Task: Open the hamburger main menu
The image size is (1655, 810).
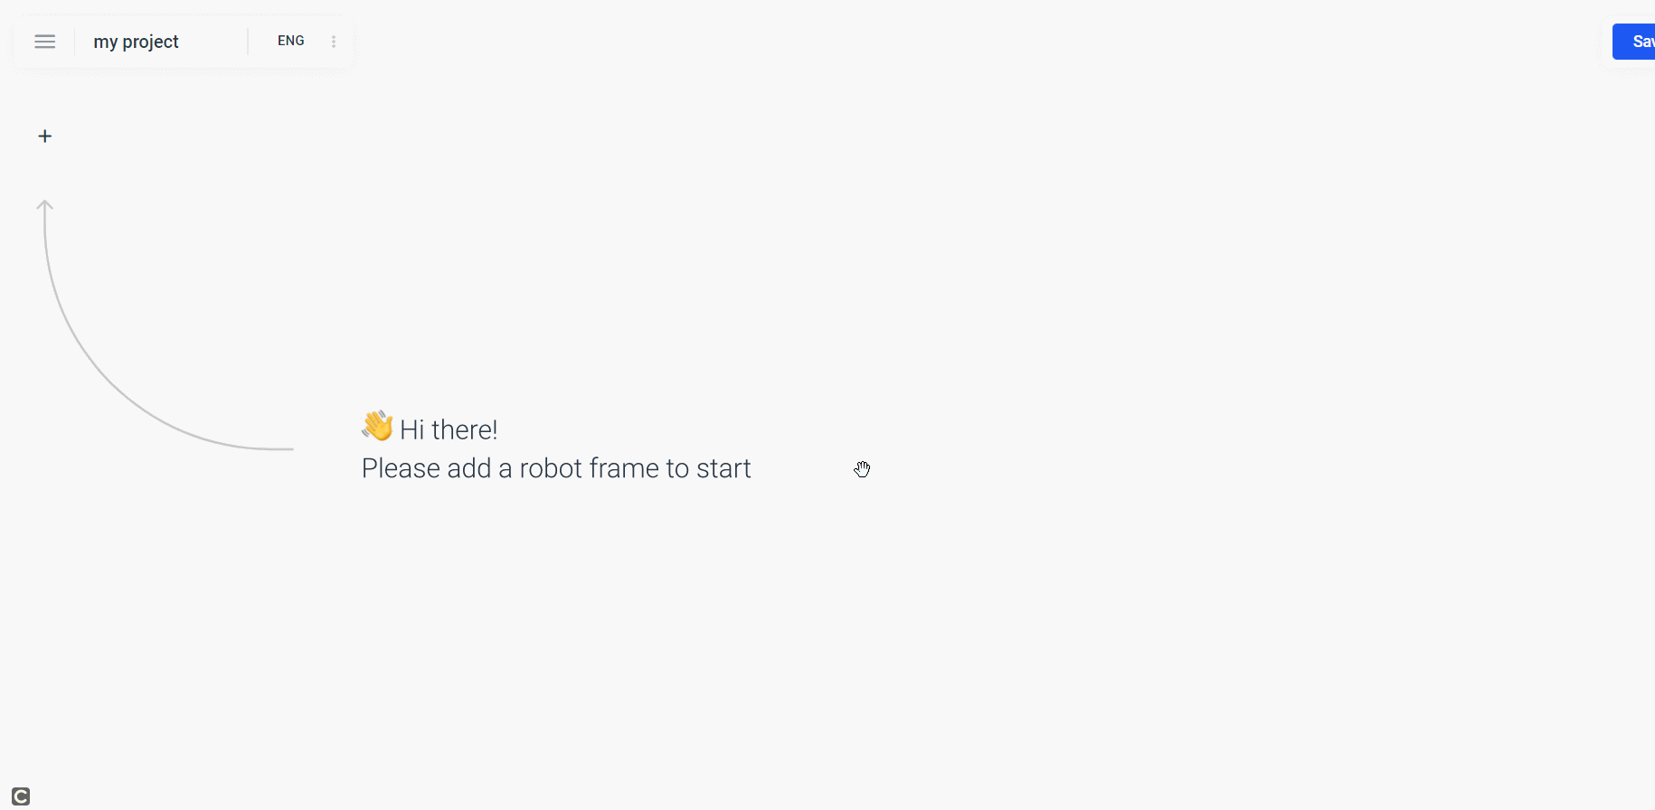Action: point(45,42)
